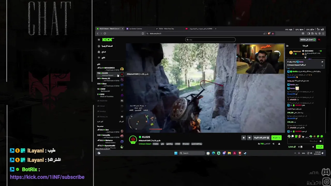Follow KLO25 with the heart button
Screen dimensions: 331x186
coord(249,138)
